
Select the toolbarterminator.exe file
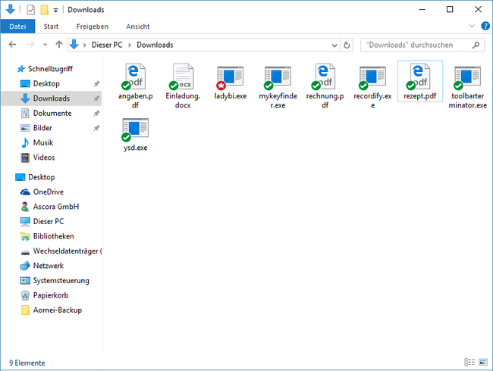coord(468,78)
